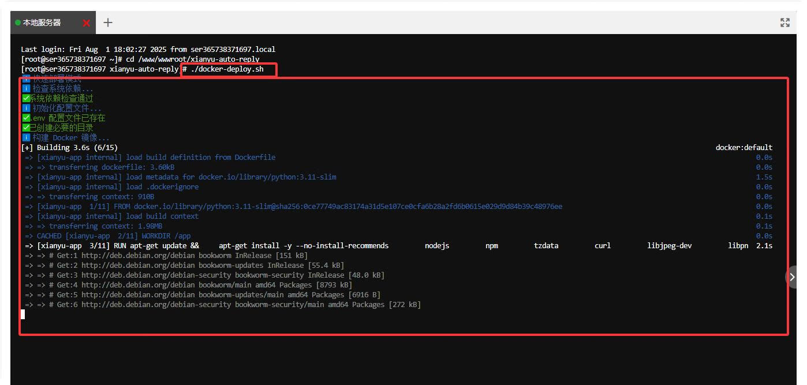The image size is (807, 385).
Task: Click the blue info icon beside 初始化配置文件
Action: (x=26, y=108)
